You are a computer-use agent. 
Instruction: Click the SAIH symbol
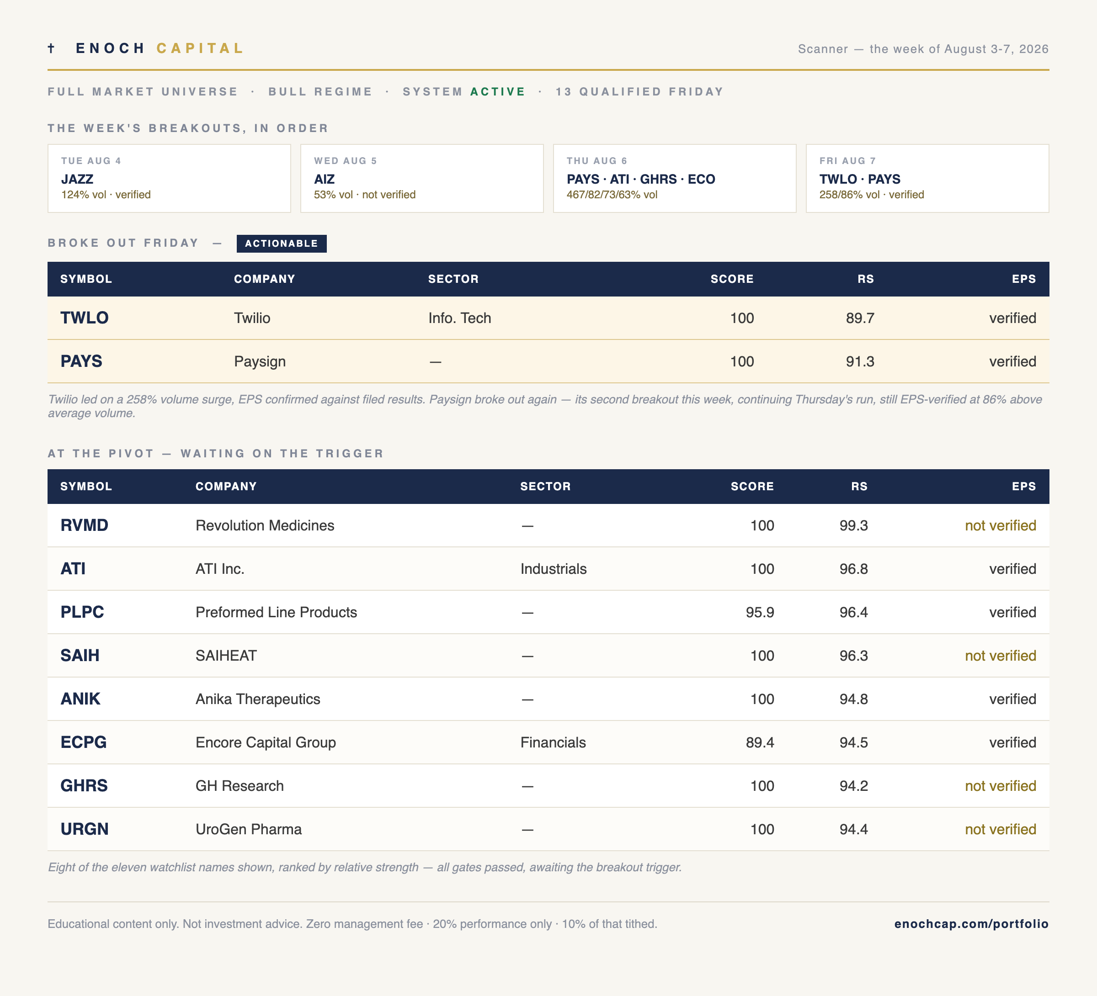(80, 656)
